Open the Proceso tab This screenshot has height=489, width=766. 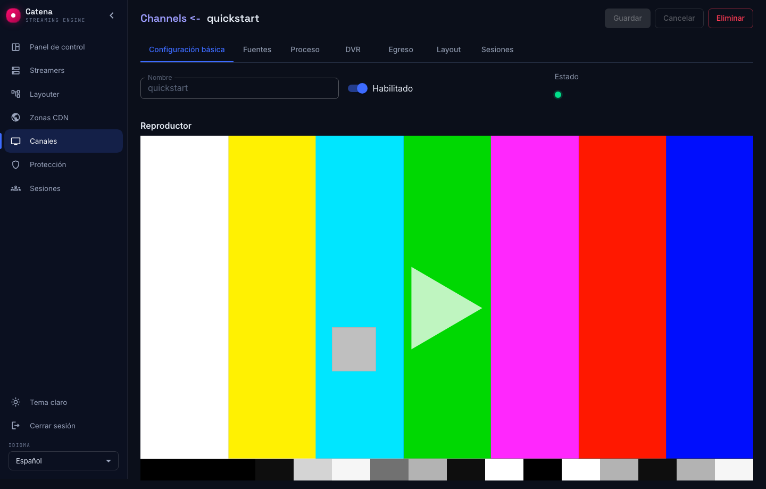click(305, 49)
